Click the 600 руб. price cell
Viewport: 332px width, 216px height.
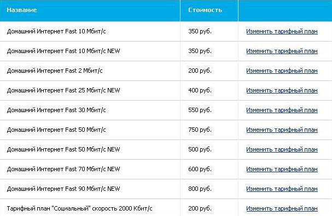[200, 169]
